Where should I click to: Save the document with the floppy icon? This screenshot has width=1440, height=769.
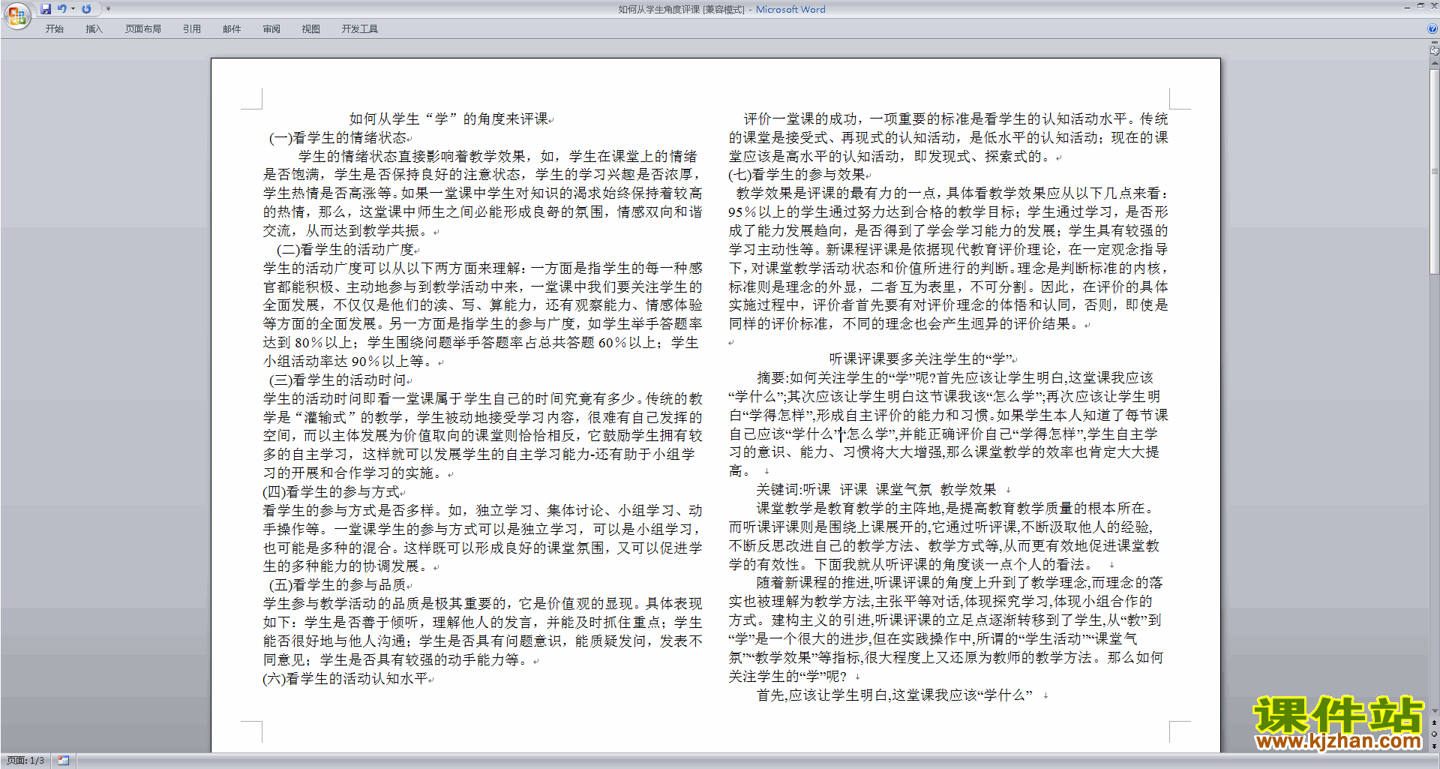[46, 9]
